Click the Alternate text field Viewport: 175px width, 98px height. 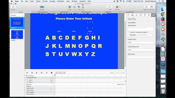pyautogui.click(x=141, y=29)
